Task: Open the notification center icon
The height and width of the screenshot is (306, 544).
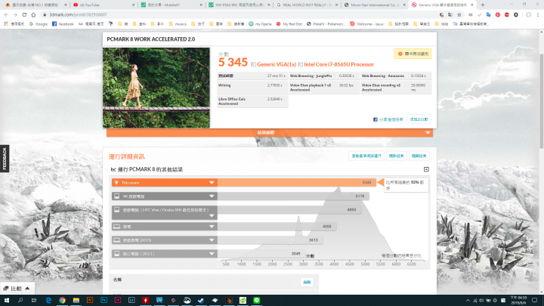Action: point(535,300)
